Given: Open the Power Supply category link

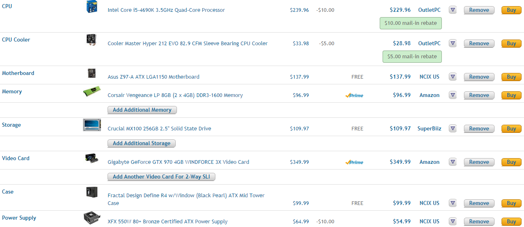Looking at the screenshot, I should (x=19, y=218).
